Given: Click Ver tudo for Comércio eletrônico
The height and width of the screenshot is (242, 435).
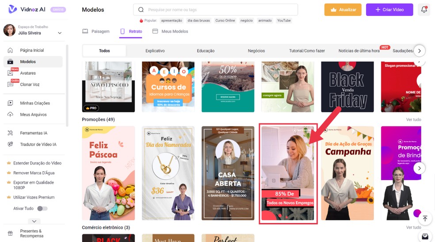Looking at the screenshot, I should pyautogui.click(x=413, y=227).
